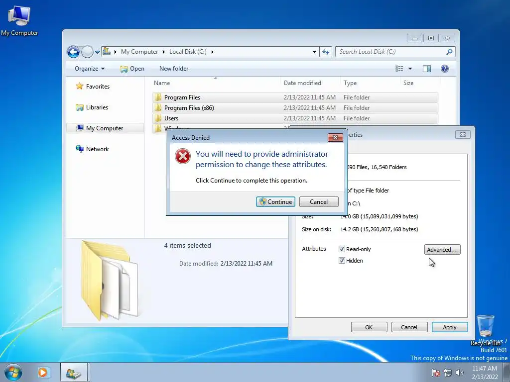The height and width of the screenshot is (382, 510).
Task: Open the Recycle Bin on the desktop
Action: (486, 330)
